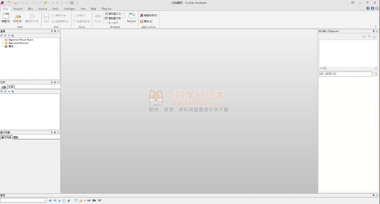This screenshot has width=380, height=204.
Task: Click the binoculars find icon in search bar
Action: [50, 201]
